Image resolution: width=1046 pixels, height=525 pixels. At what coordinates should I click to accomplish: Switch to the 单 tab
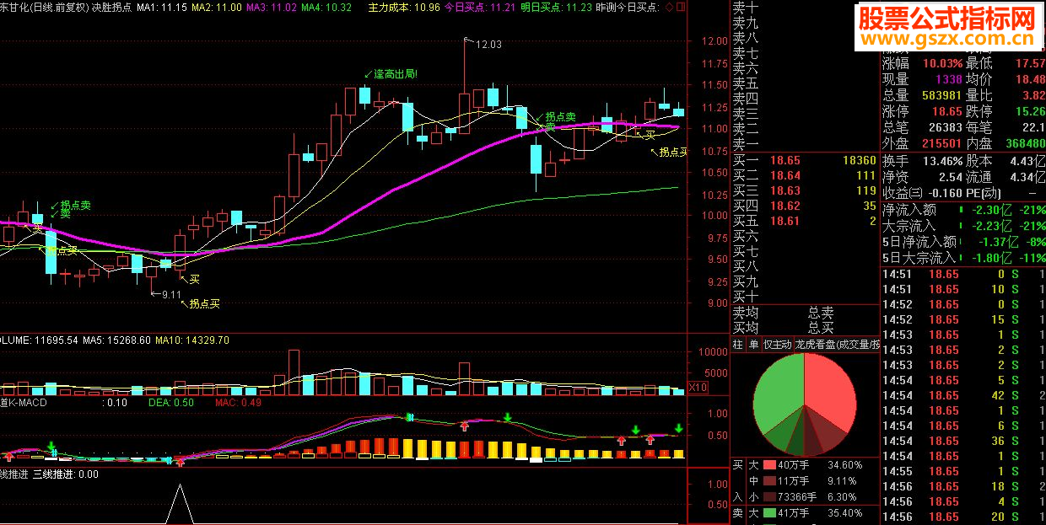753,345
